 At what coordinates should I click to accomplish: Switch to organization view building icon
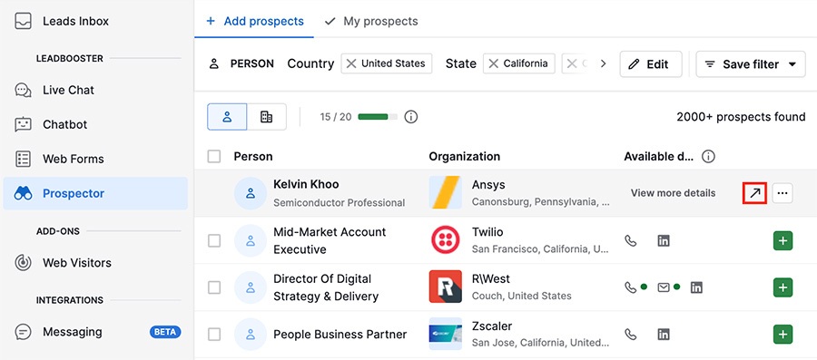[x=266, y=117]
